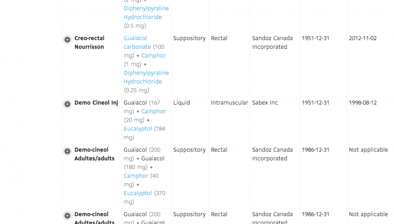Expand the Creo-rectal Nourrisson row details
394x224 pixels.
67,40
